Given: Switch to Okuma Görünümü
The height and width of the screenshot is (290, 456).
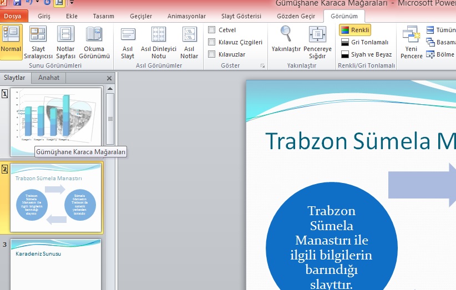Looking at the screenshot, I should (94, 42).
